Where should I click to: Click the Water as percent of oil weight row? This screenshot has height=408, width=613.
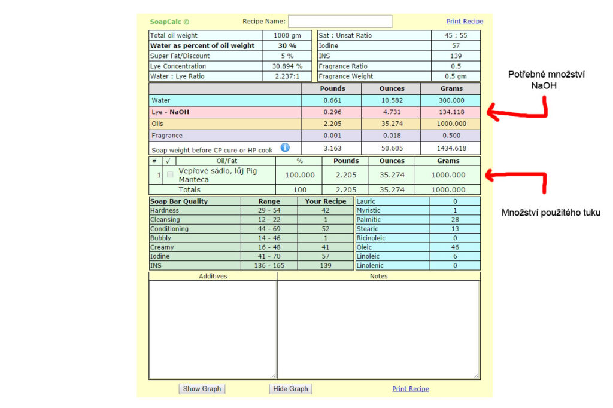202,46
